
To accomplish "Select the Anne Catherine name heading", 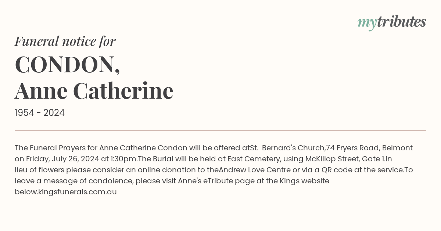I will (94, 91).
